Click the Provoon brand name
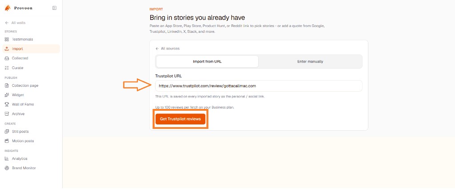 pyautogui.click(x=23, y=8)
